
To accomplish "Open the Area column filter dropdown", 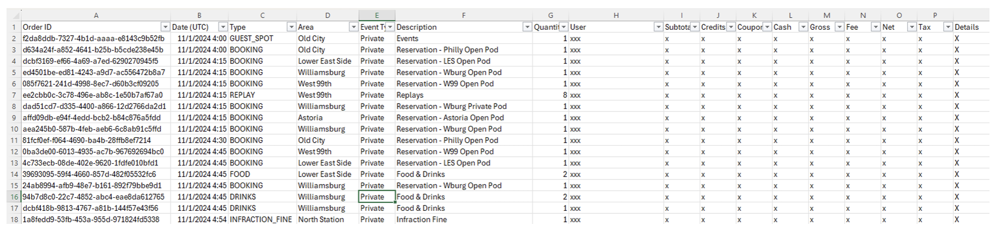I will click(x=354, y=27).
